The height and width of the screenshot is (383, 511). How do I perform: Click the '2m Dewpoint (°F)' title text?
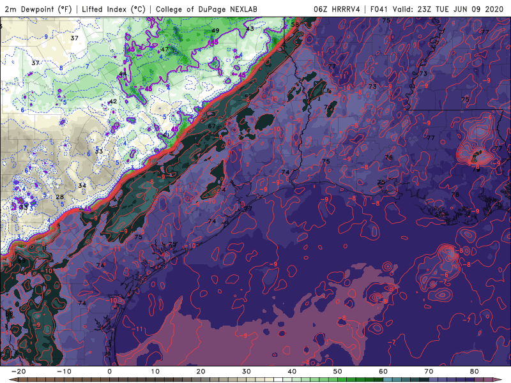[38, 9]
